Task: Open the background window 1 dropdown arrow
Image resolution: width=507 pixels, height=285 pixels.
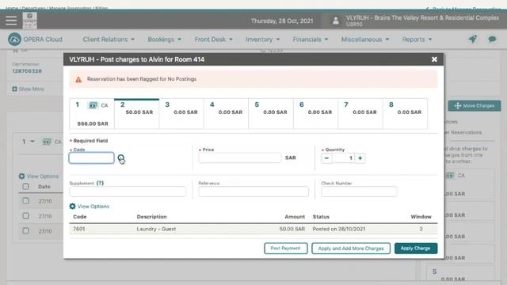Action: [32, 142]
